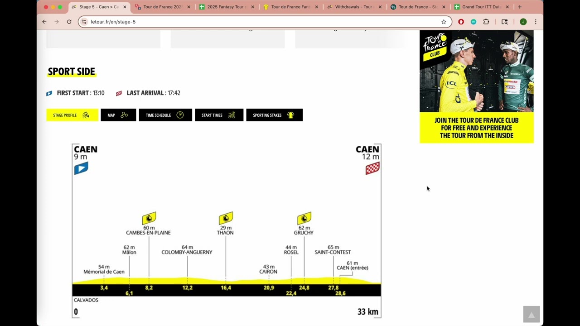Screen dimensions: 580x326
Task: Close the 'Withdrawals - Tour' tab
Action: tap(380, 7)
